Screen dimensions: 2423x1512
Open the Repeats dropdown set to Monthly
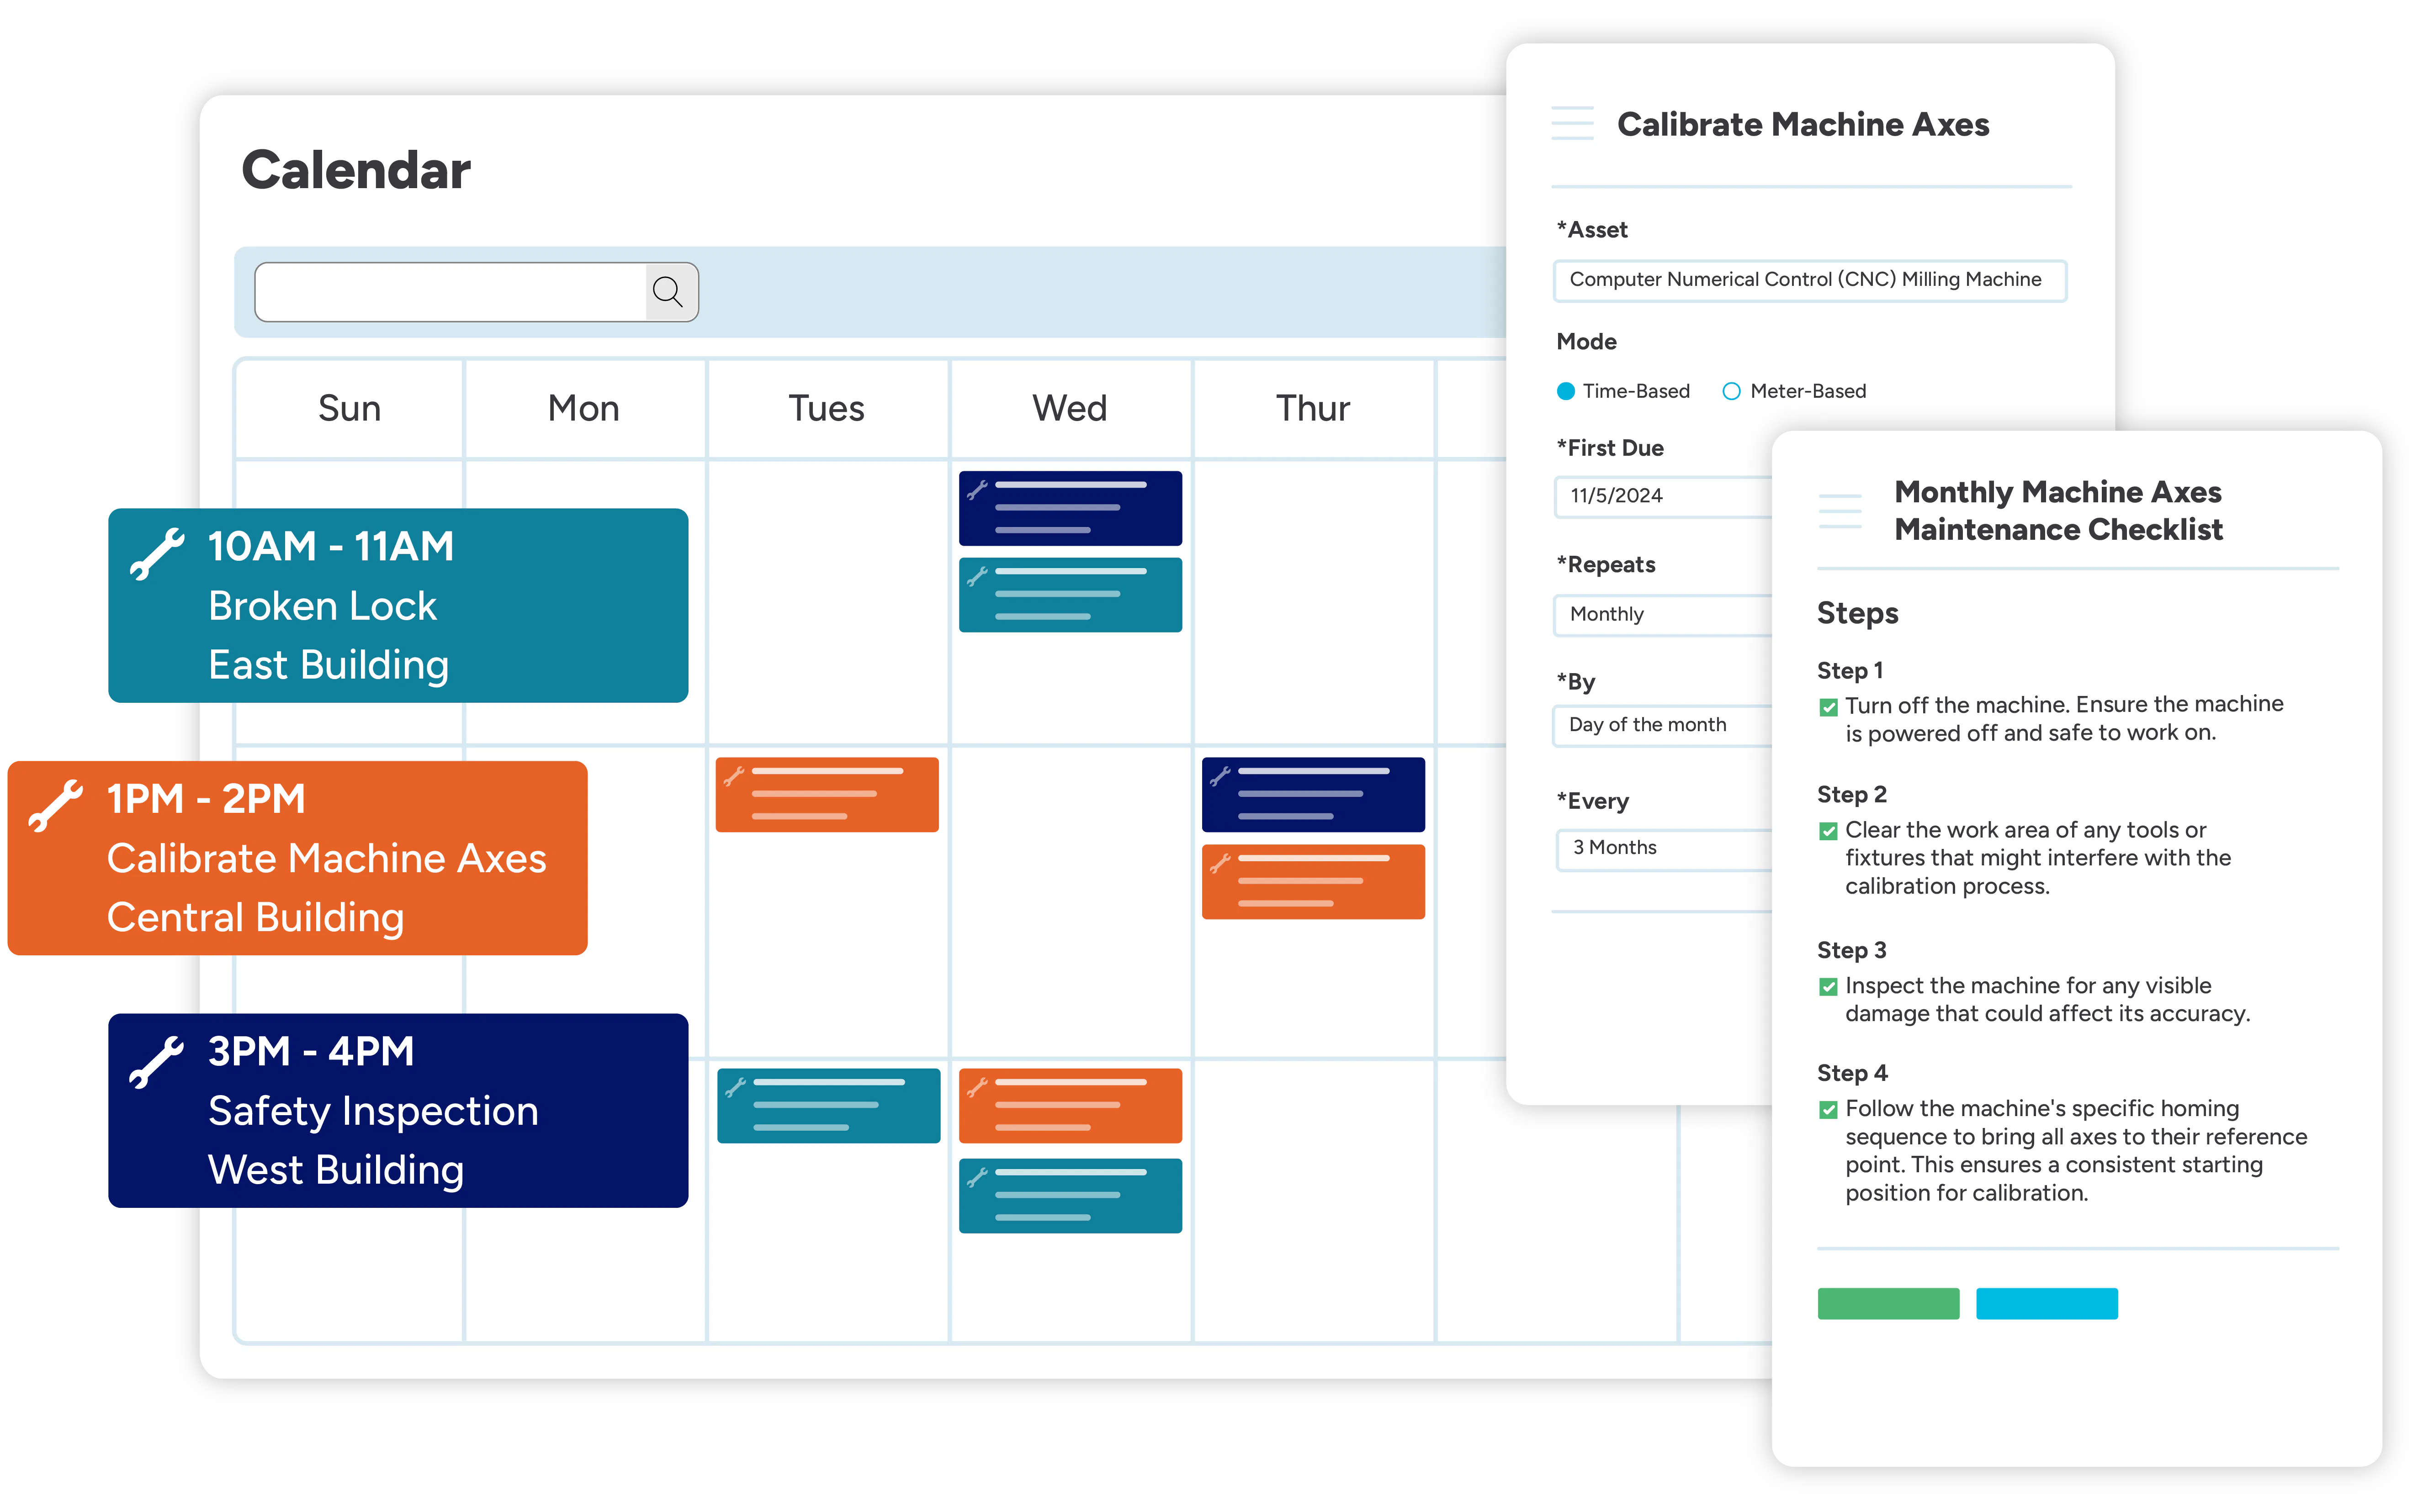(1662, 614)
